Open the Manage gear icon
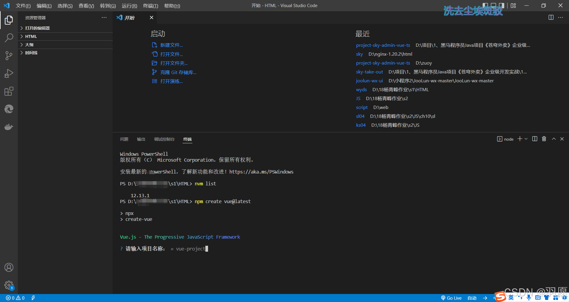Image resolution: width=569 pixels, height=302 pixels. pos(9,285)
